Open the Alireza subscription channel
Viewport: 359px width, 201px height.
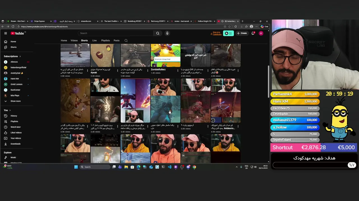(14, 62)
